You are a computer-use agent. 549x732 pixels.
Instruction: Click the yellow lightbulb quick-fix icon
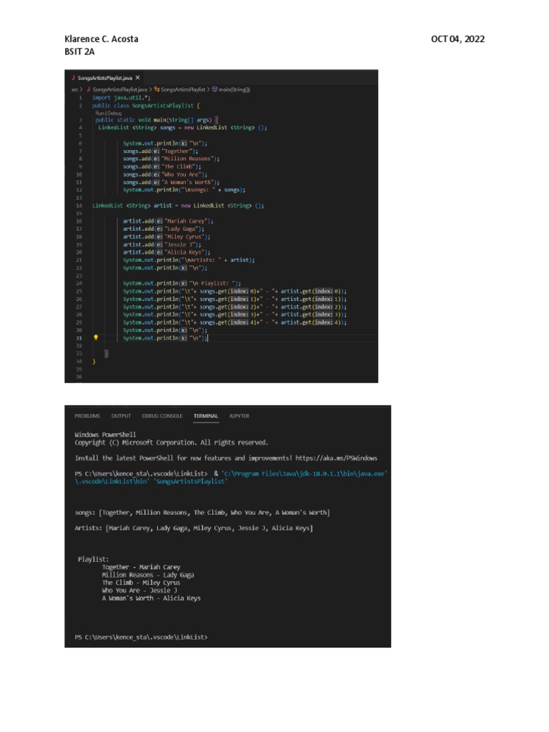tap(96, 337)
